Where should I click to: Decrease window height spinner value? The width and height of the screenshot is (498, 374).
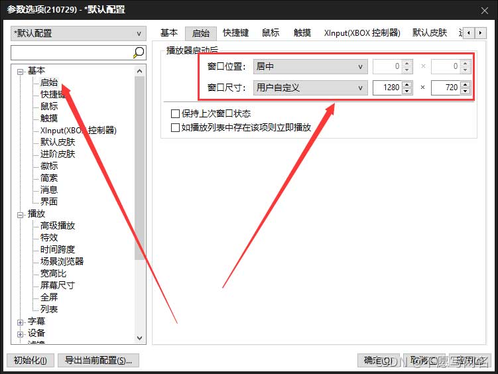click(x=465, y=91)
